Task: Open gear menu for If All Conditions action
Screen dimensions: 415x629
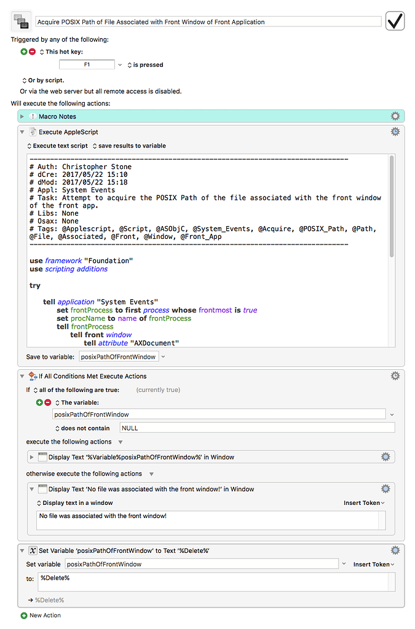Action: point(395,376)
